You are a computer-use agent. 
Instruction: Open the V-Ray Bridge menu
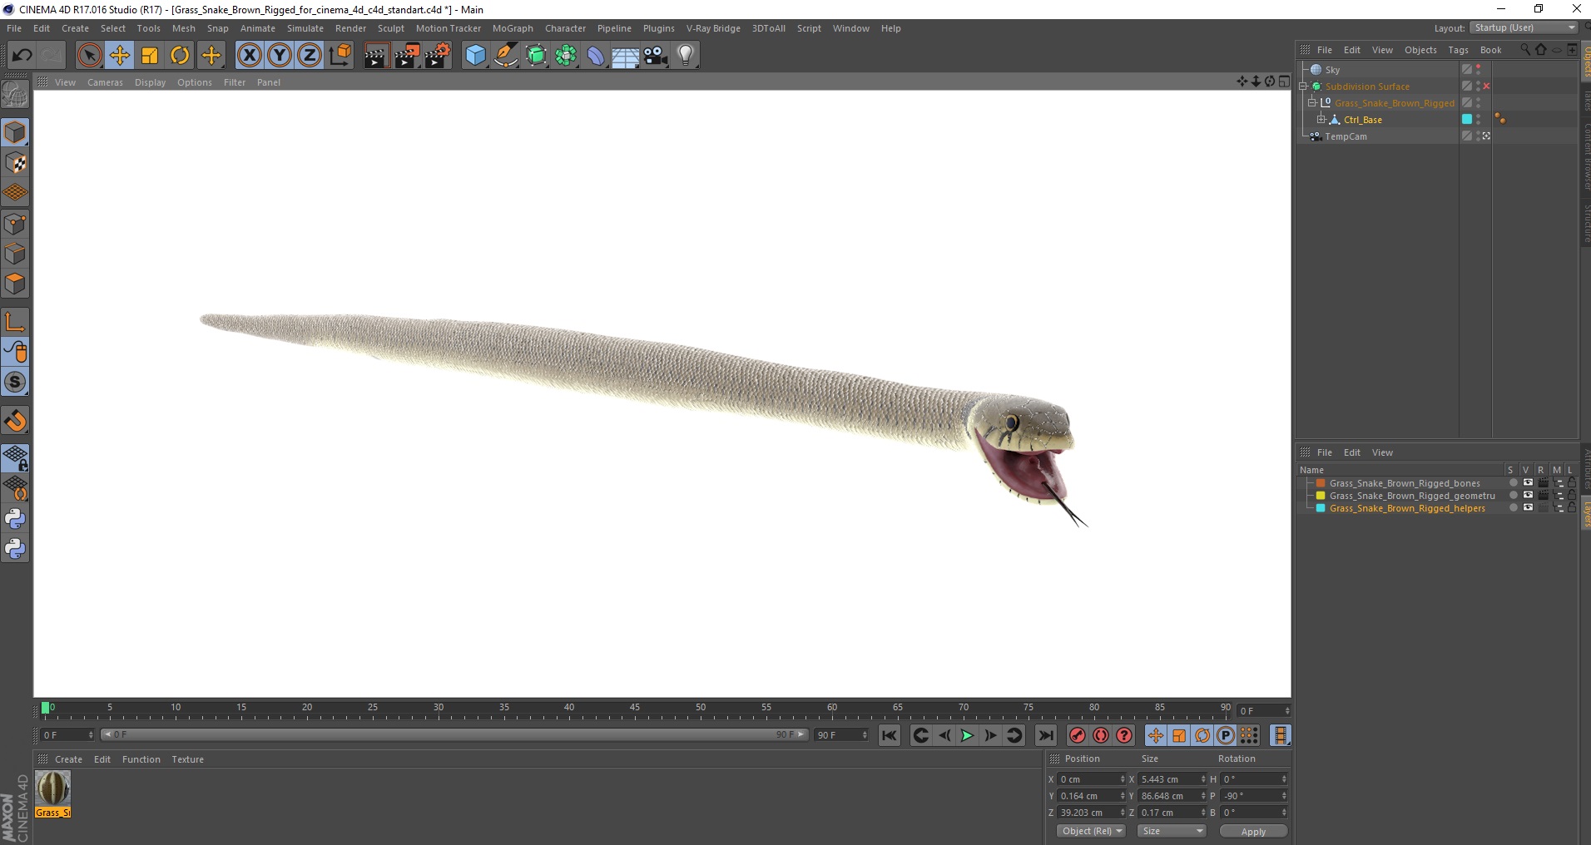pos(713,28)
